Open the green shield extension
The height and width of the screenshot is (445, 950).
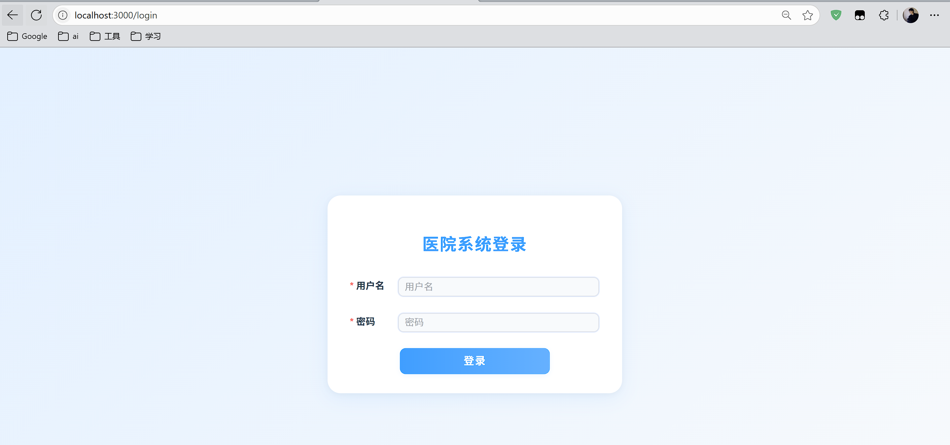(836, 15)
